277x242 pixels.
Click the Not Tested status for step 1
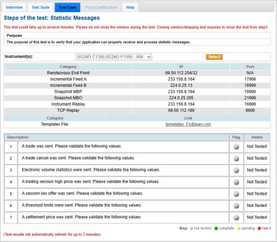tap(257, 146)
